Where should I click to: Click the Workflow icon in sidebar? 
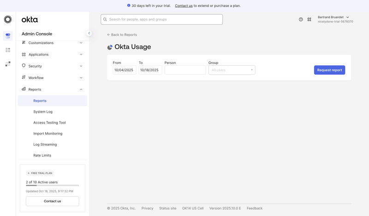(24, 77)
